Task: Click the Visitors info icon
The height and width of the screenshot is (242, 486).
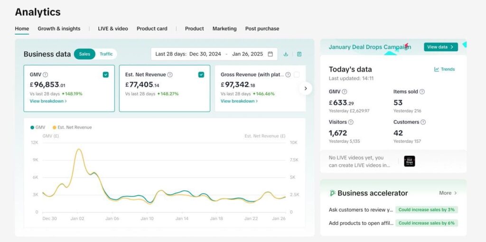Action: (x=351, y=122)
